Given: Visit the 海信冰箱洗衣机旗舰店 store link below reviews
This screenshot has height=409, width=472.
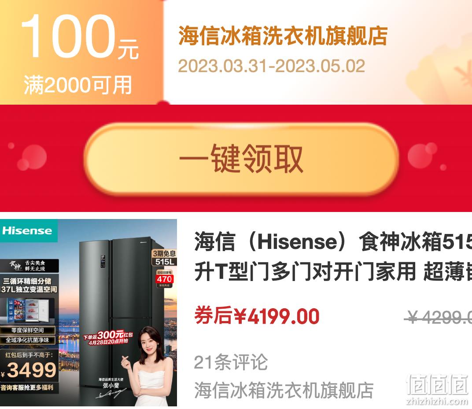Looking at the screenshot, I should [284, 391].
